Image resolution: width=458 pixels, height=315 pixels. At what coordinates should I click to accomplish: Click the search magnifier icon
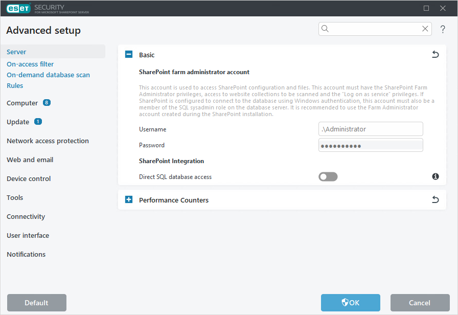(x=326, y=29)
